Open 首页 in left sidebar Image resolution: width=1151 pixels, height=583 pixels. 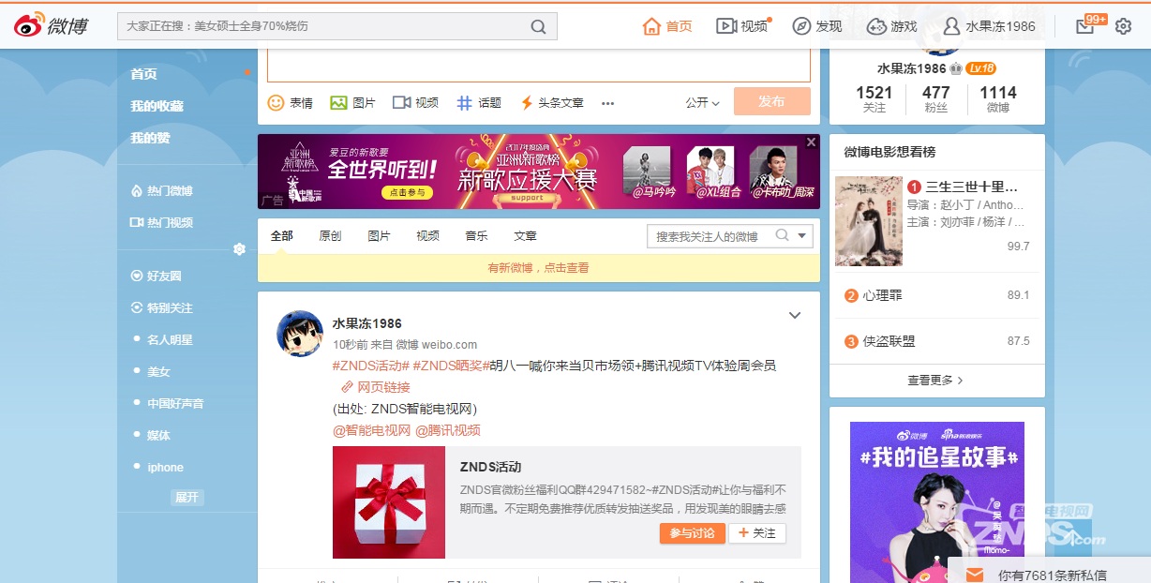[144, 74]
